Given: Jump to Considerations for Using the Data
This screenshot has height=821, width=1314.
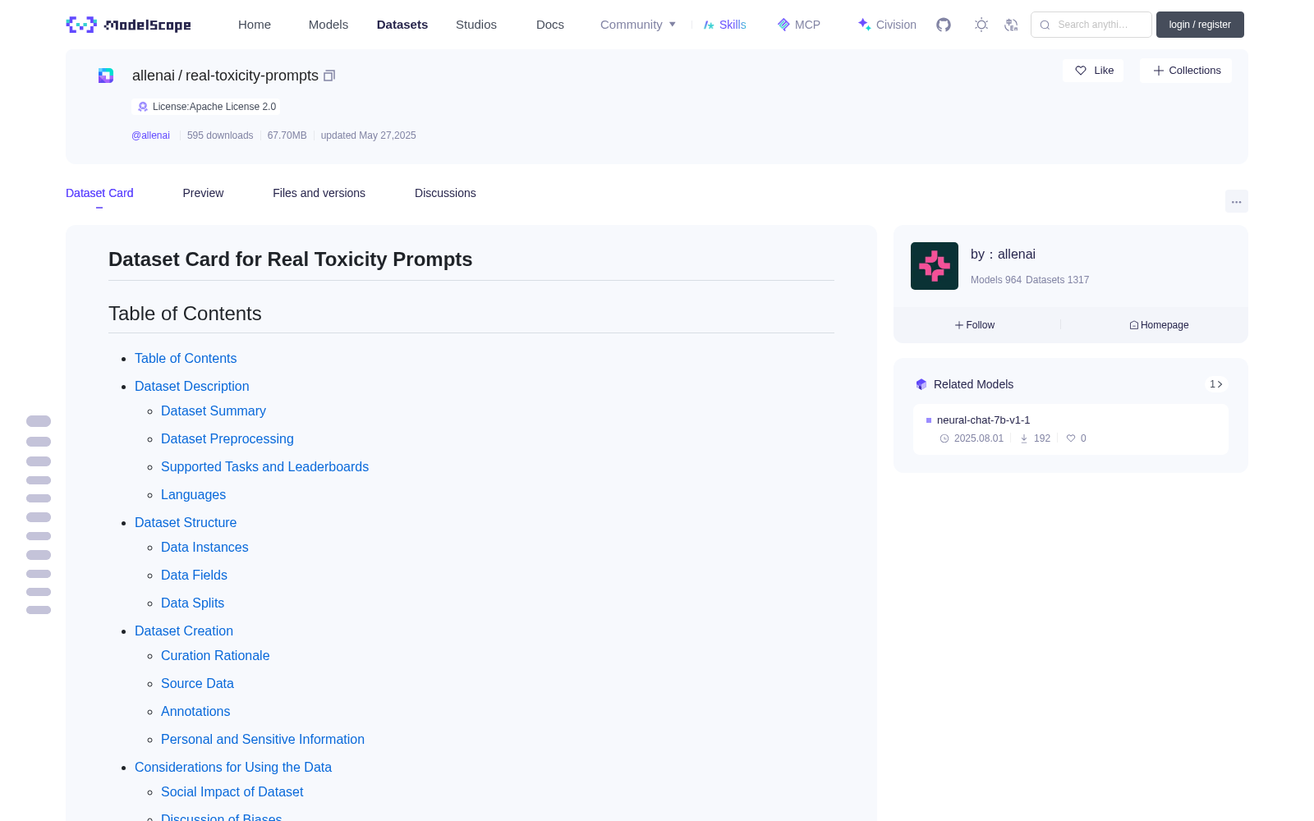Looking at the screenshot, I should pos(233,767).
